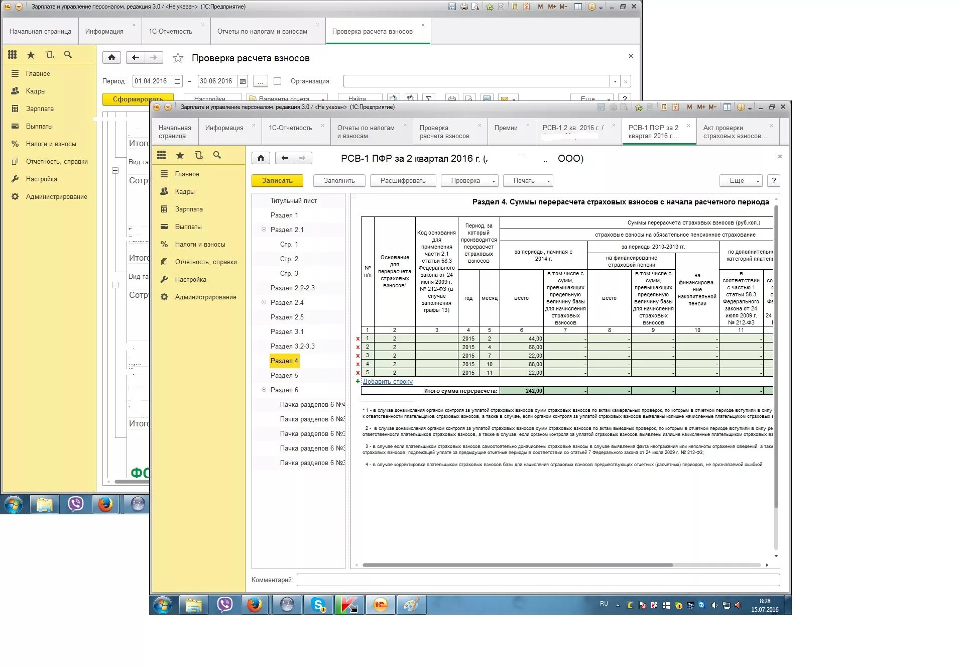Open Налоги и взносы in the front sidebar

(x=200, y=244)
